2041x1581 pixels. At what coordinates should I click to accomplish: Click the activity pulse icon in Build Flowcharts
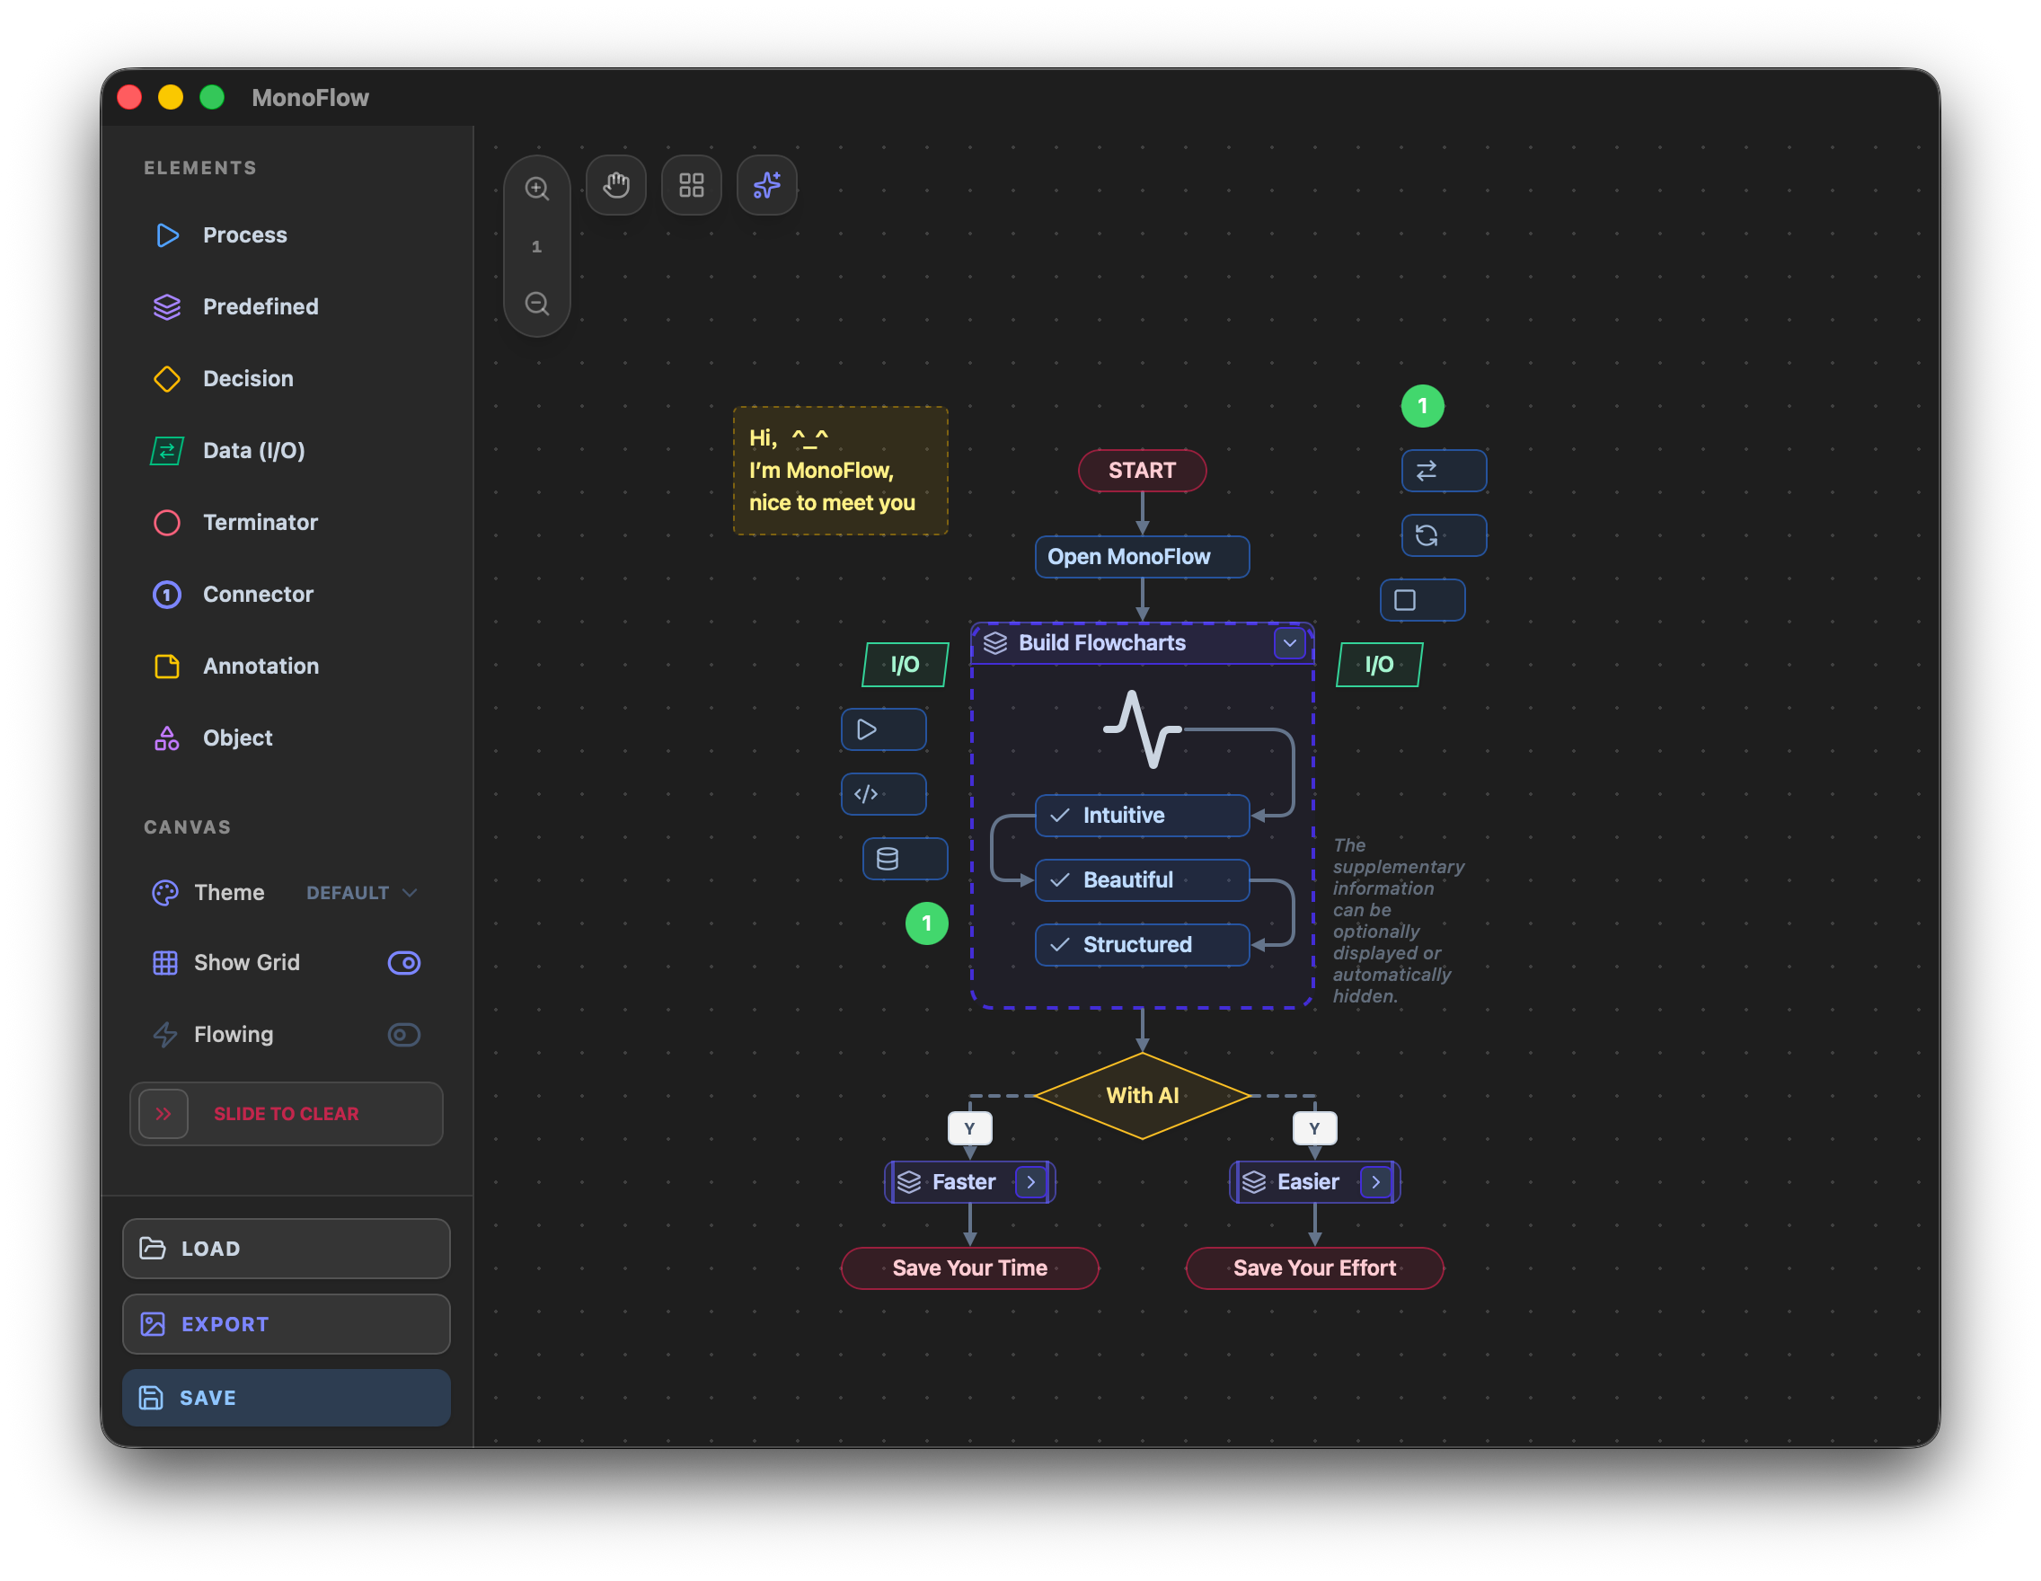coord(1142,729)
